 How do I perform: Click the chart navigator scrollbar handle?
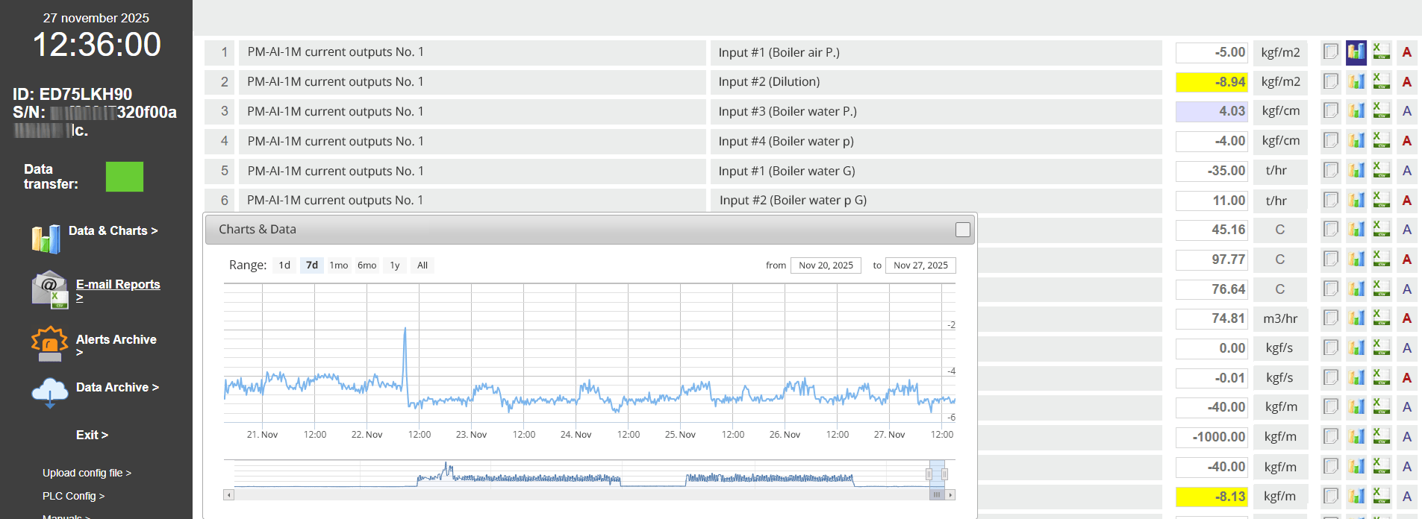click(x=936, y=494)
